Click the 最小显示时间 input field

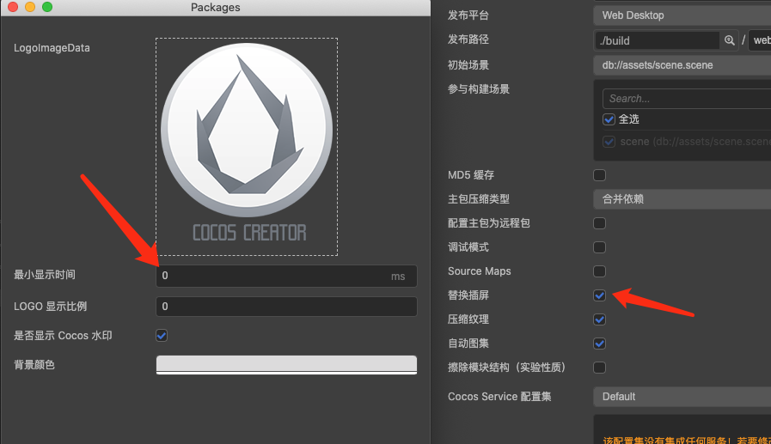287,276
